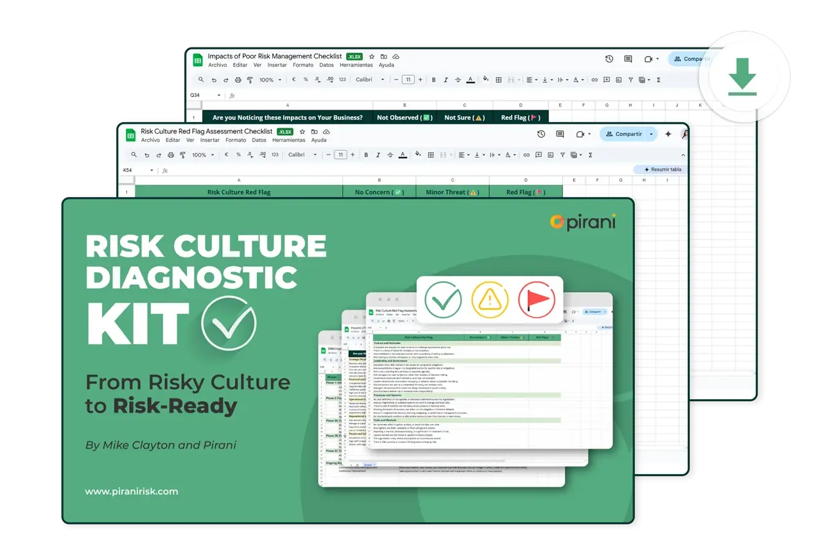822x548 pixels.
Task: Open version history in Impacts of Poor Risk window
Action: 609,59
